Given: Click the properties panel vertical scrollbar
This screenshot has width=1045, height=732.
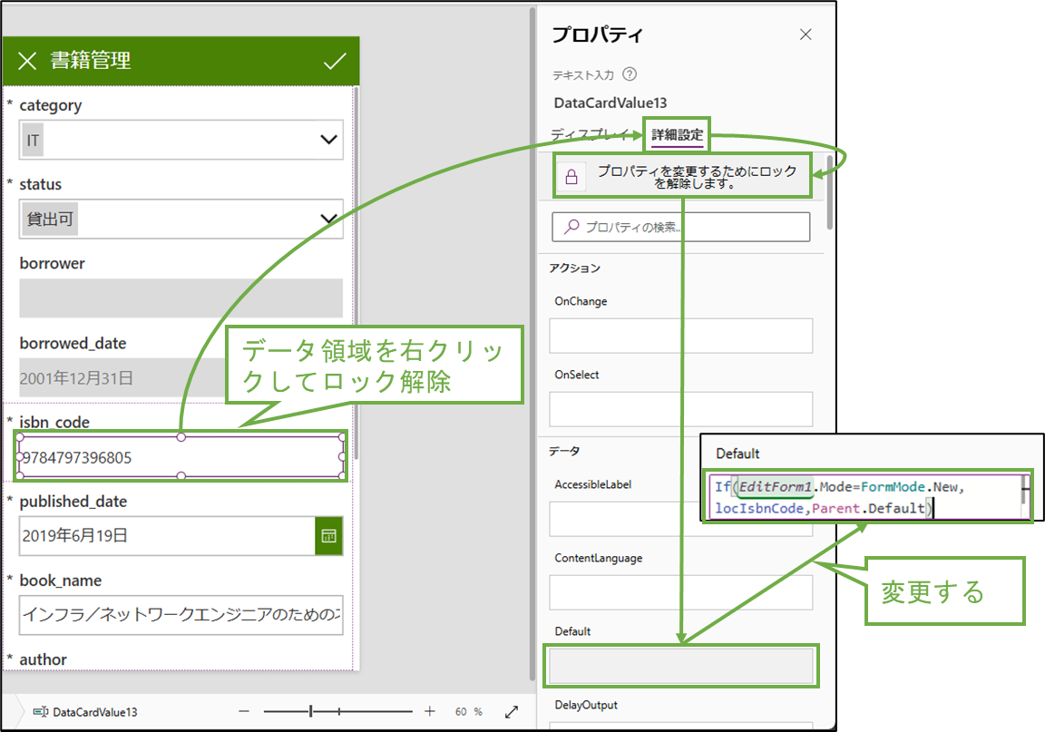Looking at the screenshot, I should point(830,193).
